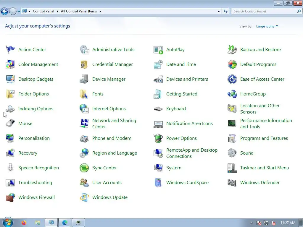The image size is (303, 227).
Task: Click the Desktop Gadgets icon
Action: point(10,79)
